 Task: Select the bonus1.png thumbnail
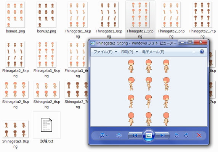point(15,15)
